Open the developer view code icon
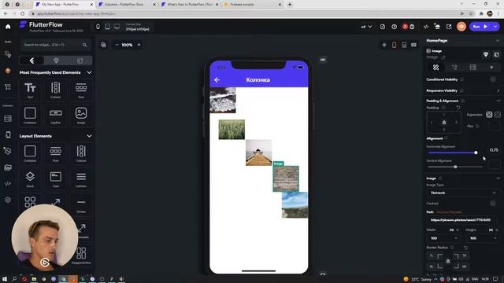 (426, 27)
